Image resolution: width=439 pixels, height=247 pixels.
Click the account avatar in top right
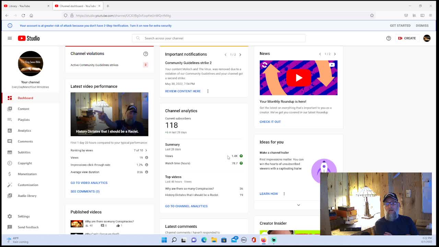pyautogui.click(x=427, y=38)
